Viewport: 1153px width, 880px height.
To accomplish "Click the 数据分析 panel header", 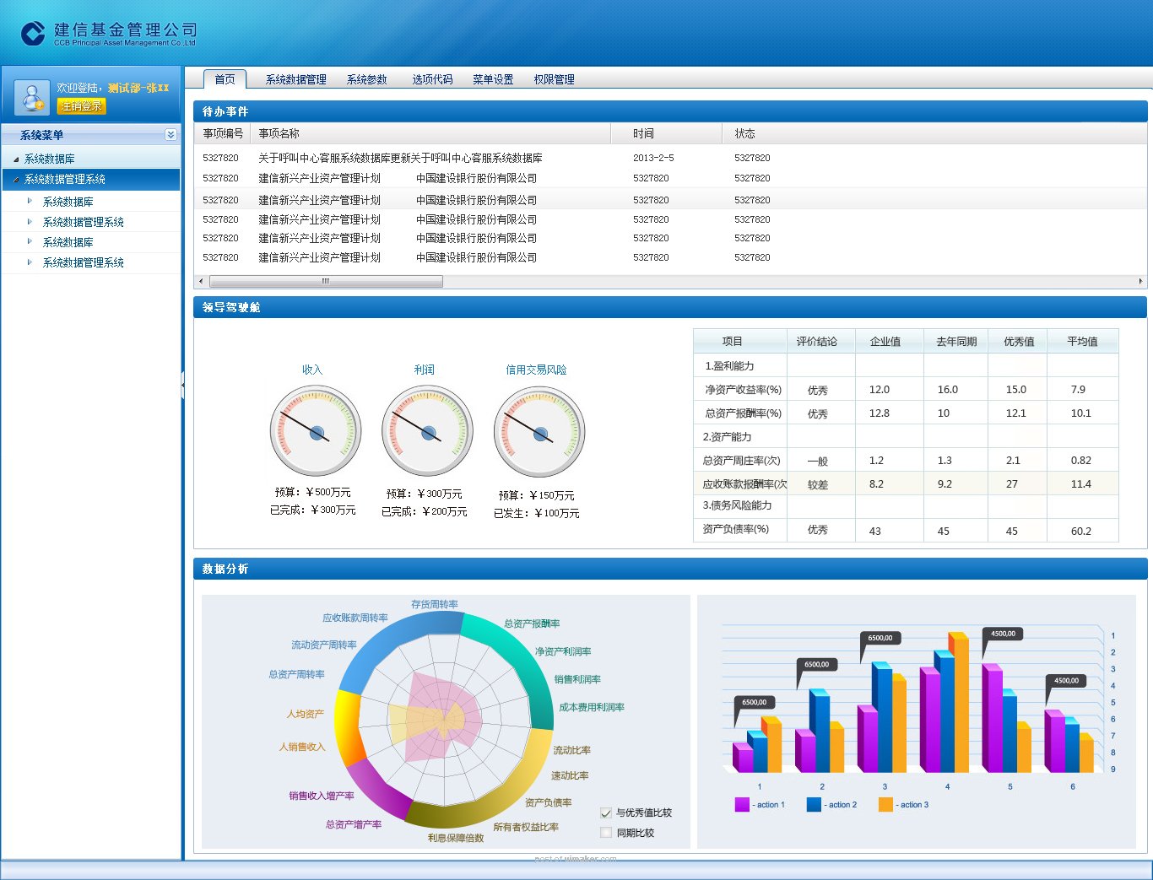I will pyautogui.click(x=670, y=569).
